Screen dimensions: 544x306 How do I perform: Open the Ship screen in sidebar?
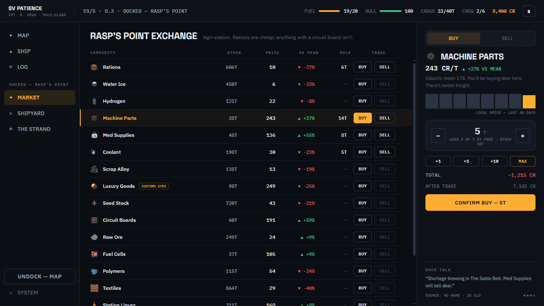(40, 51)
